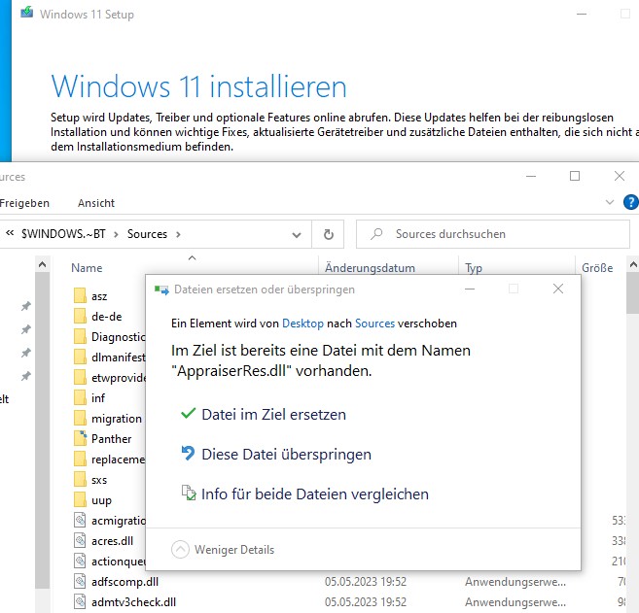Select the de-de folder
Screen dimensions: 639x613
[x=106, y=317]
